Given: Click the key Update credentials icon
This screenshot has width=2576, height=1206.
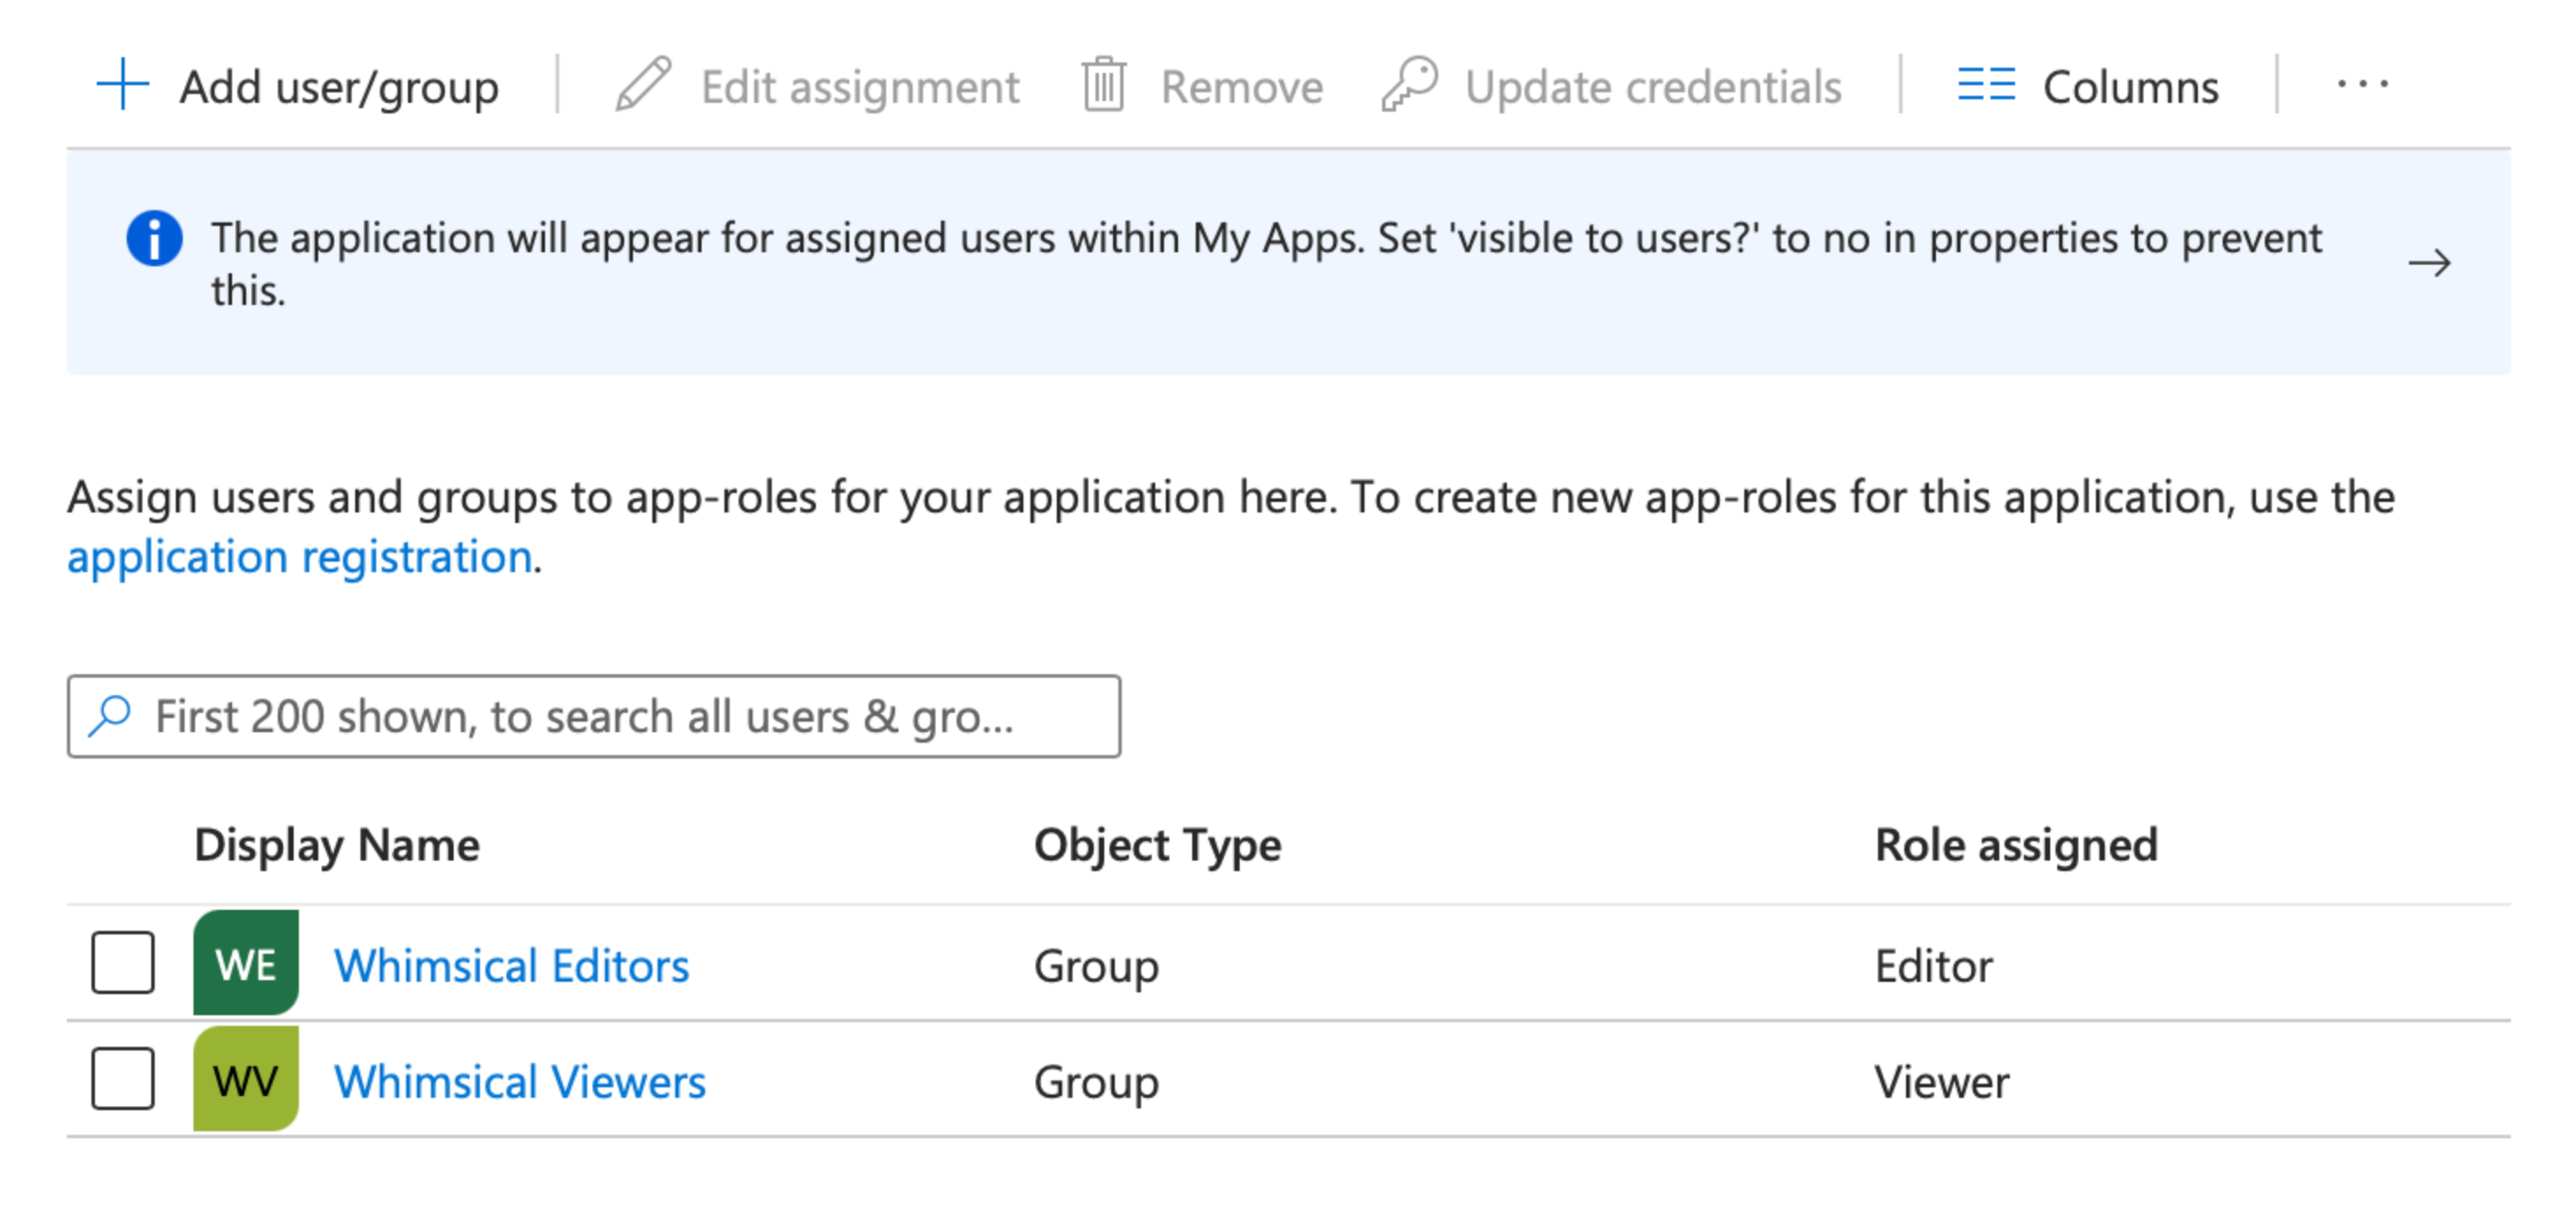Looking at the screenshot, I should [1410, 85].
